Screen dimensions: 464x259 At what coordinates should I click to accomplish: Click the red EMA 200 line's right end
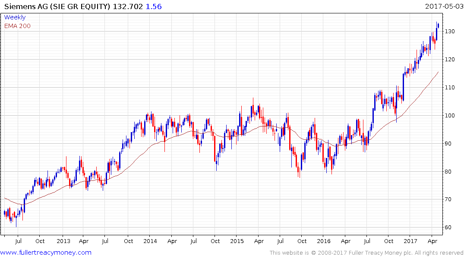438,72
